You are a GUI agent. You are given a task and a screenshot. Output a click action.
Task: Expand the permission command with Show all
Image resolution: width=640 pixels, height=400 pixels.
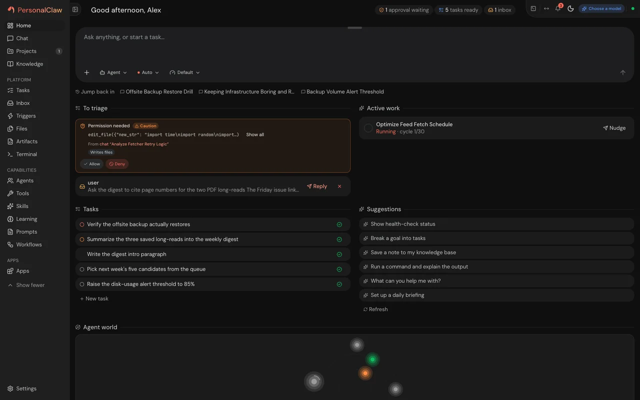pos(255,134)
